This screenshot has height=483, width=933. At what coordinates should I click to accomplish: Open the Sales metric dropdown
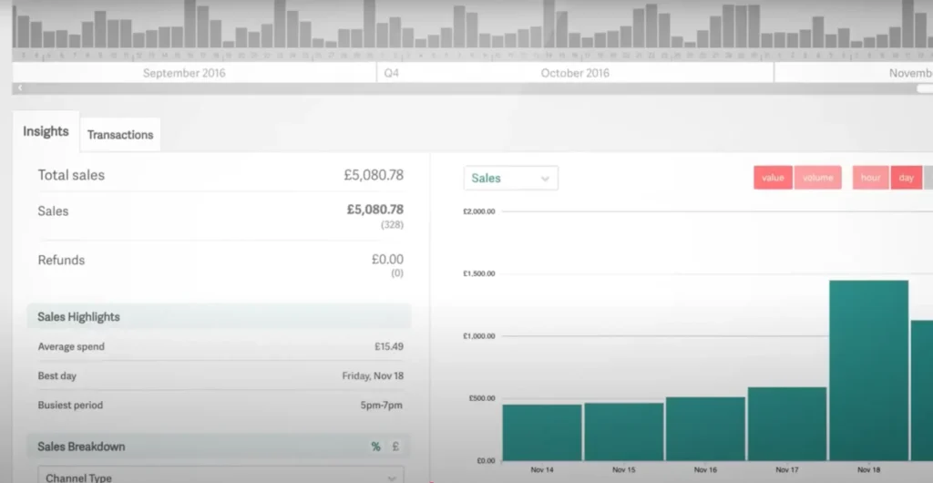tap(510, 179)
